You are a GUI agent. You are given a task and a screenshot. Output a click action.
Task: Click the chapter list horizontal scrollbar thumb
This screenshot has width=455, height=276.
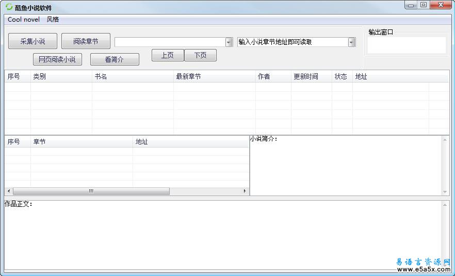pyautogui.click(x=91, y=191)
